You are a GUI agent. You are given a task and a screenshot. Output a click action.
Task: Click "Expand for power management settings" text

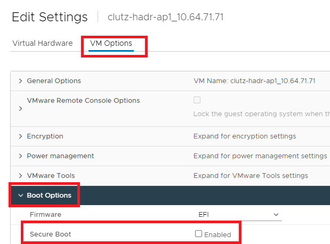pos(260,156)
